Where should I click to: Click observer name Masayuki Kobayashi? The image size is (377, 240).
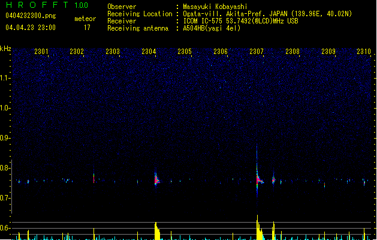(215, 7)
